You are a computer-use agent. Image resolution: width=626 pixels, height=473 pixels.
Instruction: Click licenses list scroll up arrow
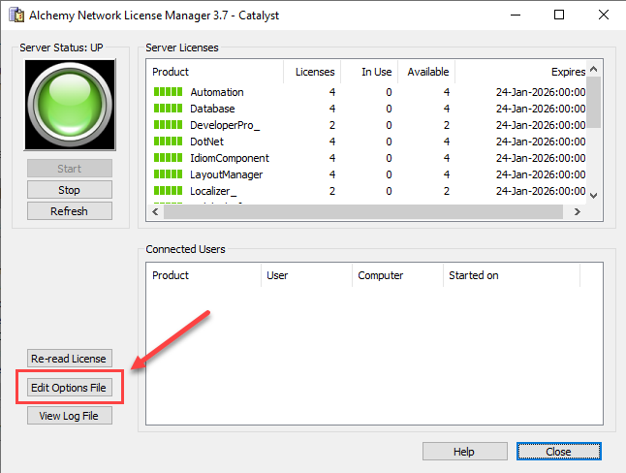[x=594, y=69]
